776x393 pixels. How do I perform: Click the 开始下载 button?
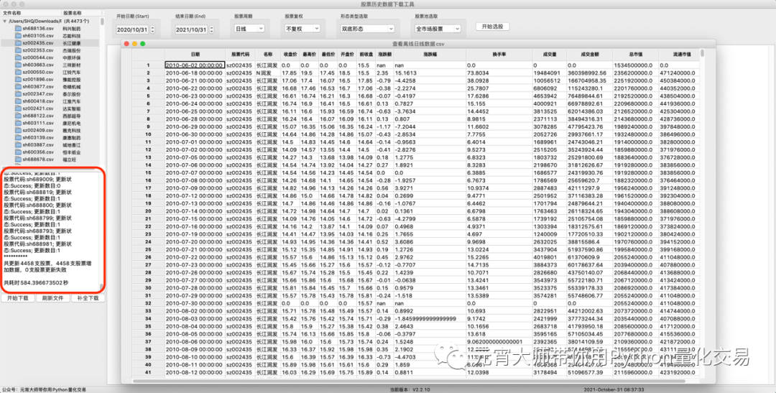coord(18,298)
